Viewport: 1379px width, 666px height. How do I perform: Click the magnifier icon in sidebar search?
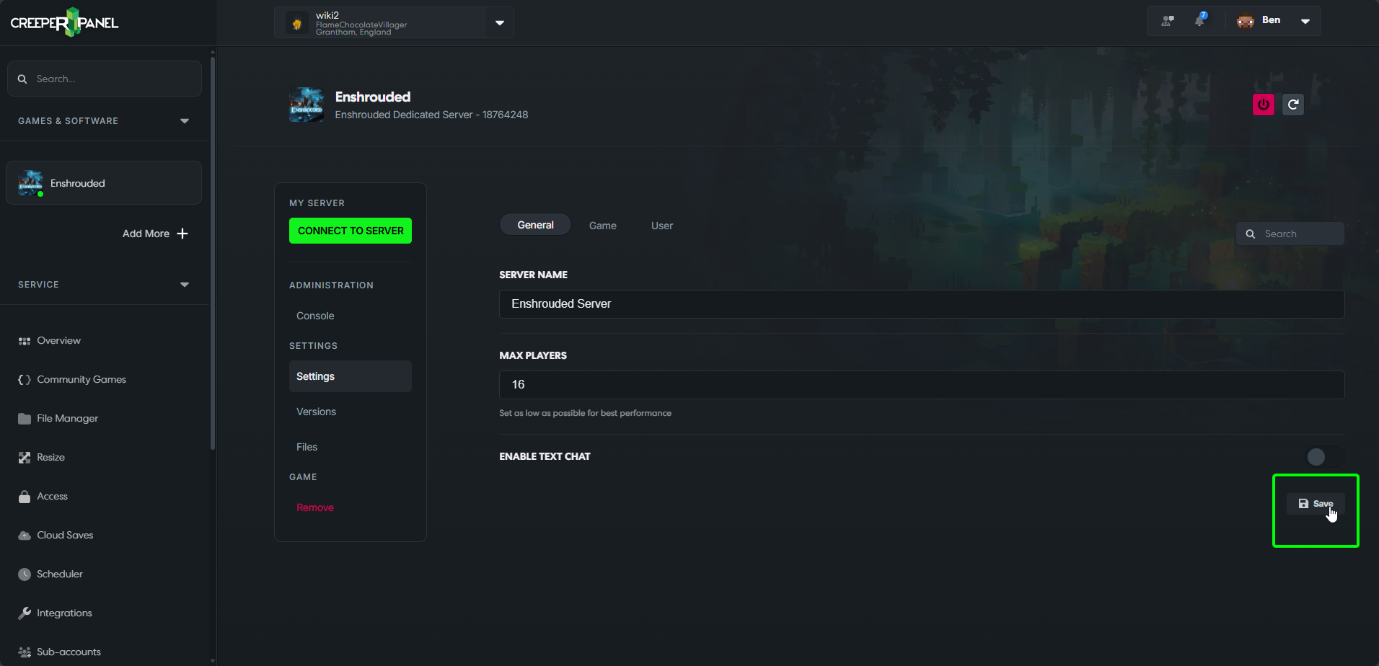click(22, 79)
